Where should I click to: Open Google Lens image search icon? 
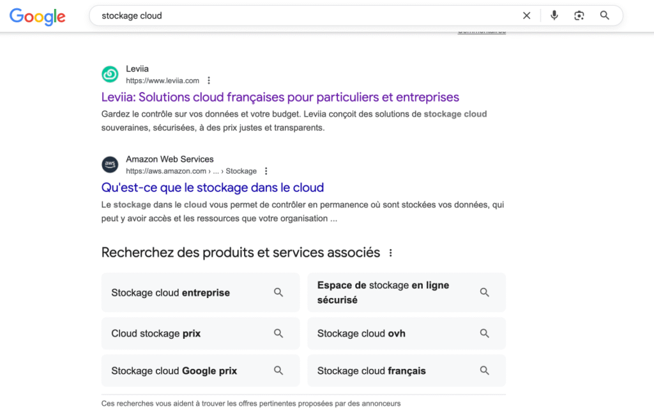(x=579, y=16)
